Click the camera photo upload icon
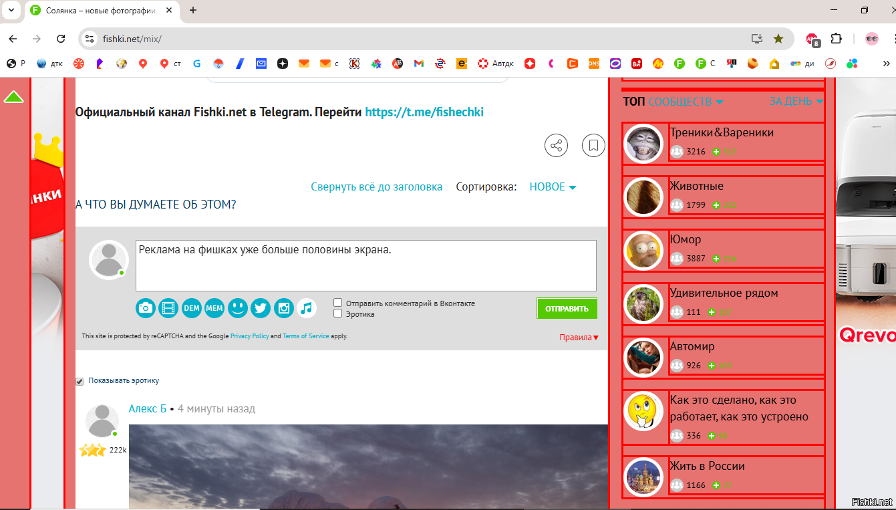Screen dimensions: 896x510 146,308
